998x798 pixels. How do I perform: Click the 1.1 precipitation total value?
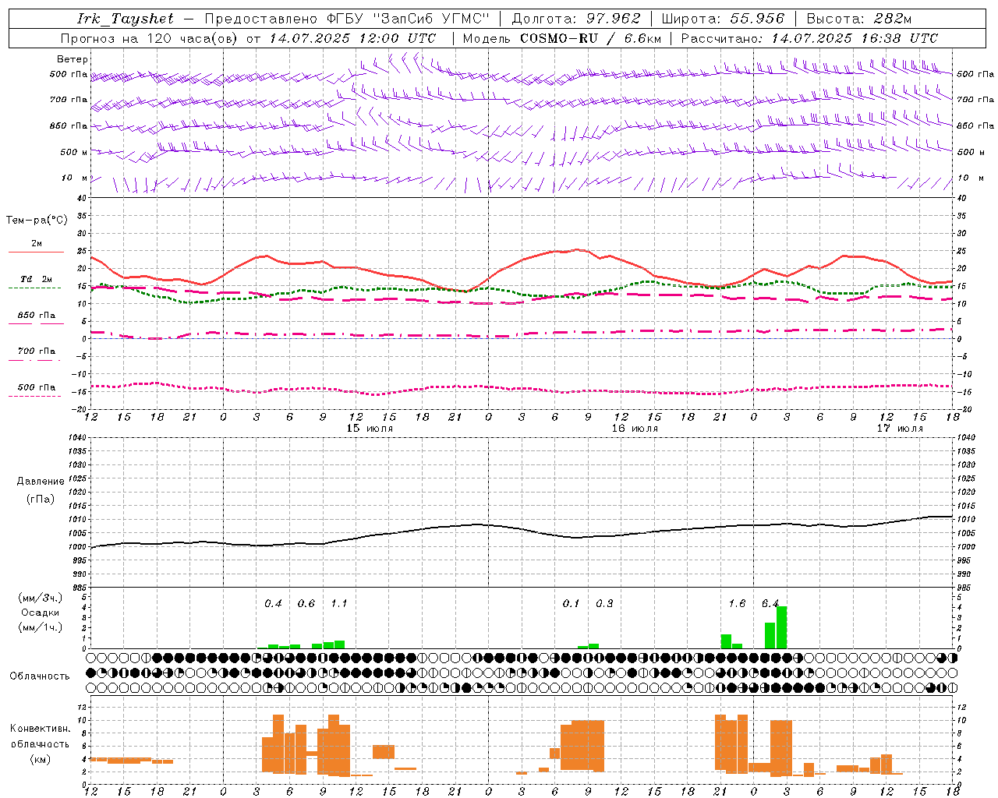pos(339,604)
